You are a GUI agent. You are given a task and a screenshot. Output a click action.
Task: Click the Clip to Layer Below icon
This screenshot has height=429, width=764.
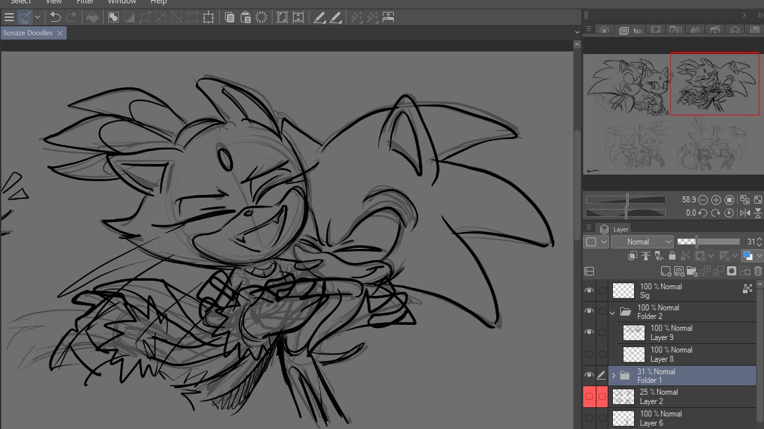click(633, 256)
